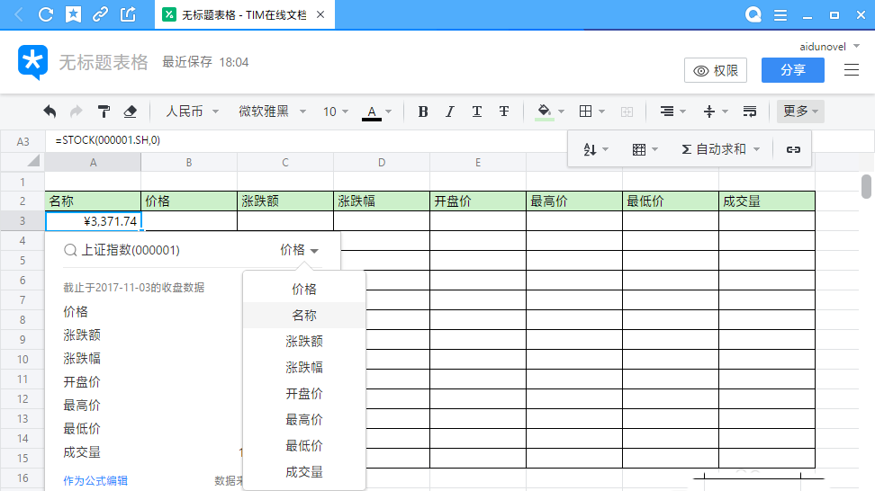Click the font color A icon
Screen dimensions: 875x491
pyautogui.click(x=372, y=112)
